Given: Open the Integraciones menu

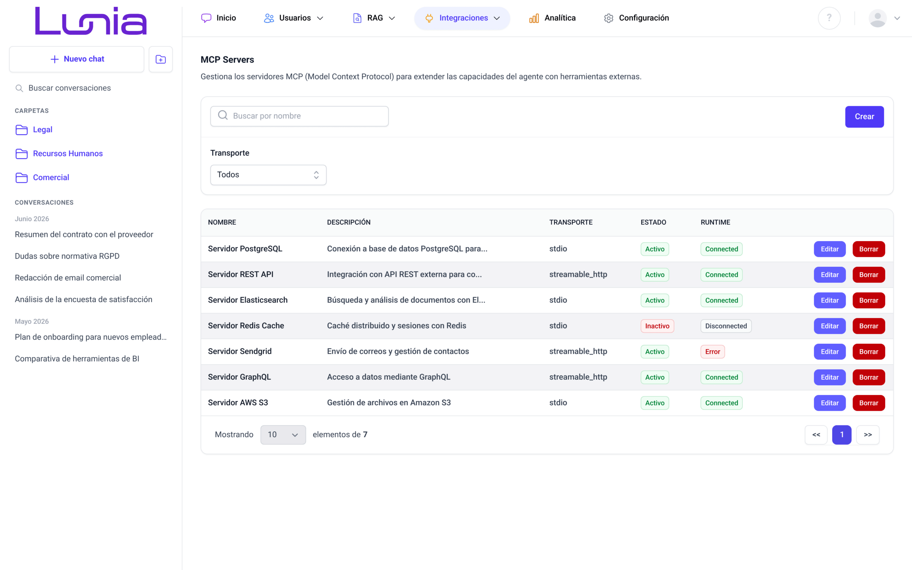Looking at the screenshot, I should tap(462, 18).
